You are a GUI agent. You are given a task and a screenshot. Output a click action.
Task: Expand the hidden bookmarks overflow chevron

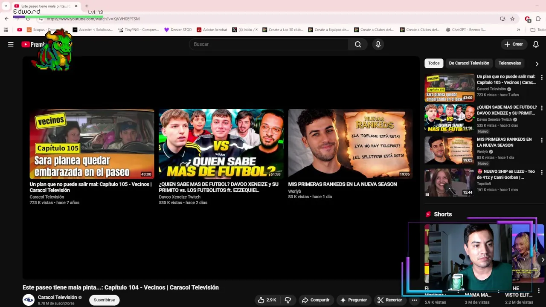(518, 30)
